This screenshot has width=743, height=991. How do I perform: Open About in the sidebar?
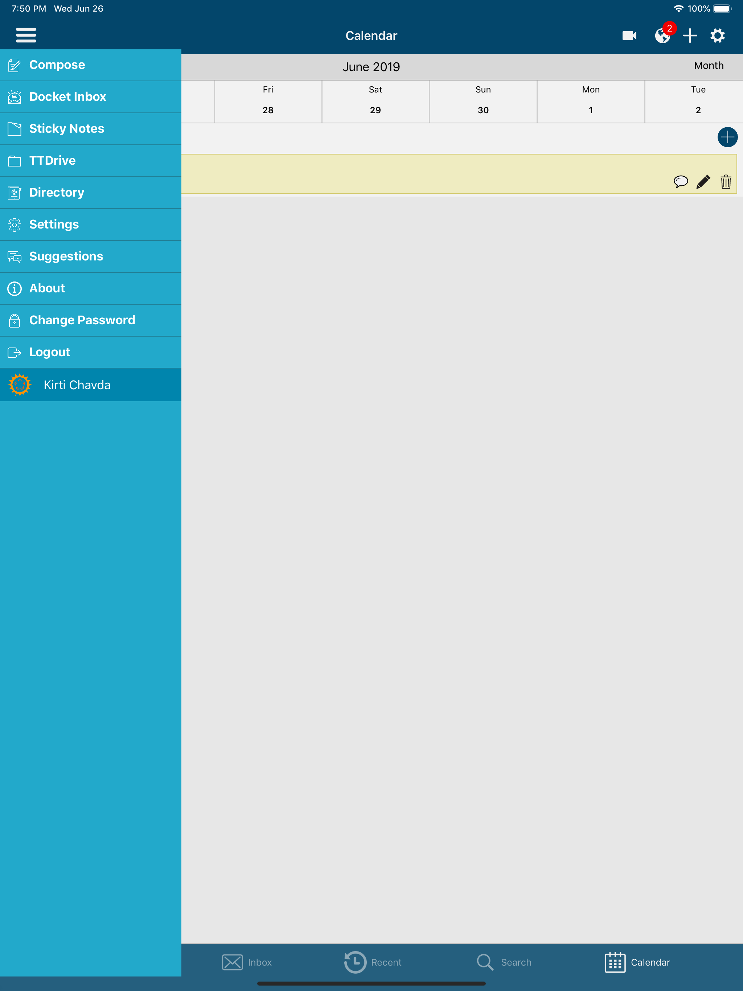coord(91,288)
